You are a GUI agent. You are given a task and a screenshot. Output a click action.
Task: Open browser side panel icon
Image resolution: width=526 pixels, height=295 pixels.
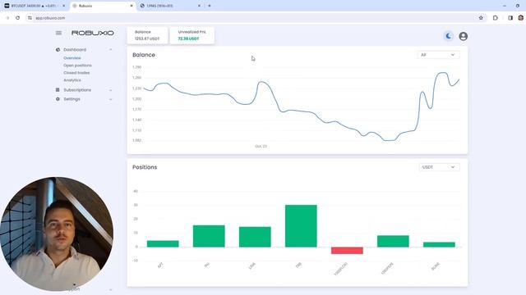pos(510,18)
